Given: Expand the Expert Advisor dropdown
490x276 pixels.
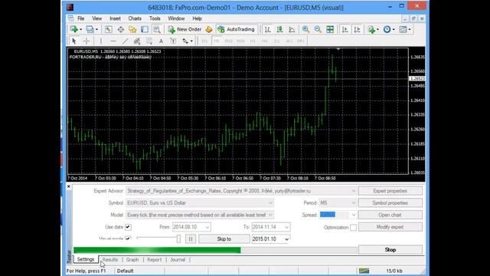Looking at the screenshot, I should tap(353, 191).
